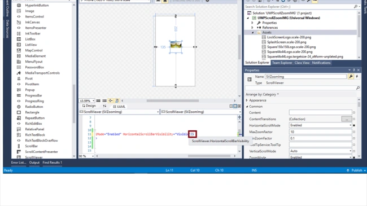367x206 pixels.
Task: Show event handlers with the lightning icon
Action: (357, 77)
